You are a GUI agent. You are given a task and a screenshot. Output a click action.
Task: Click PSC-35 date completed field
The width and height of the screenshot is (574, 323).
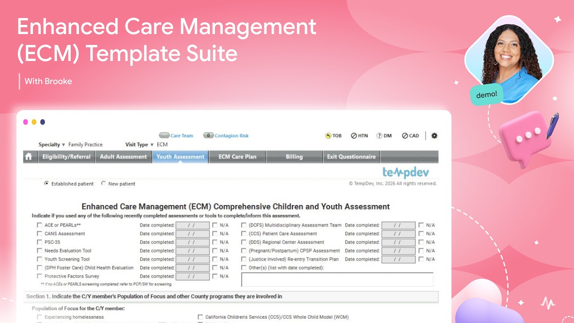[192, 242]
